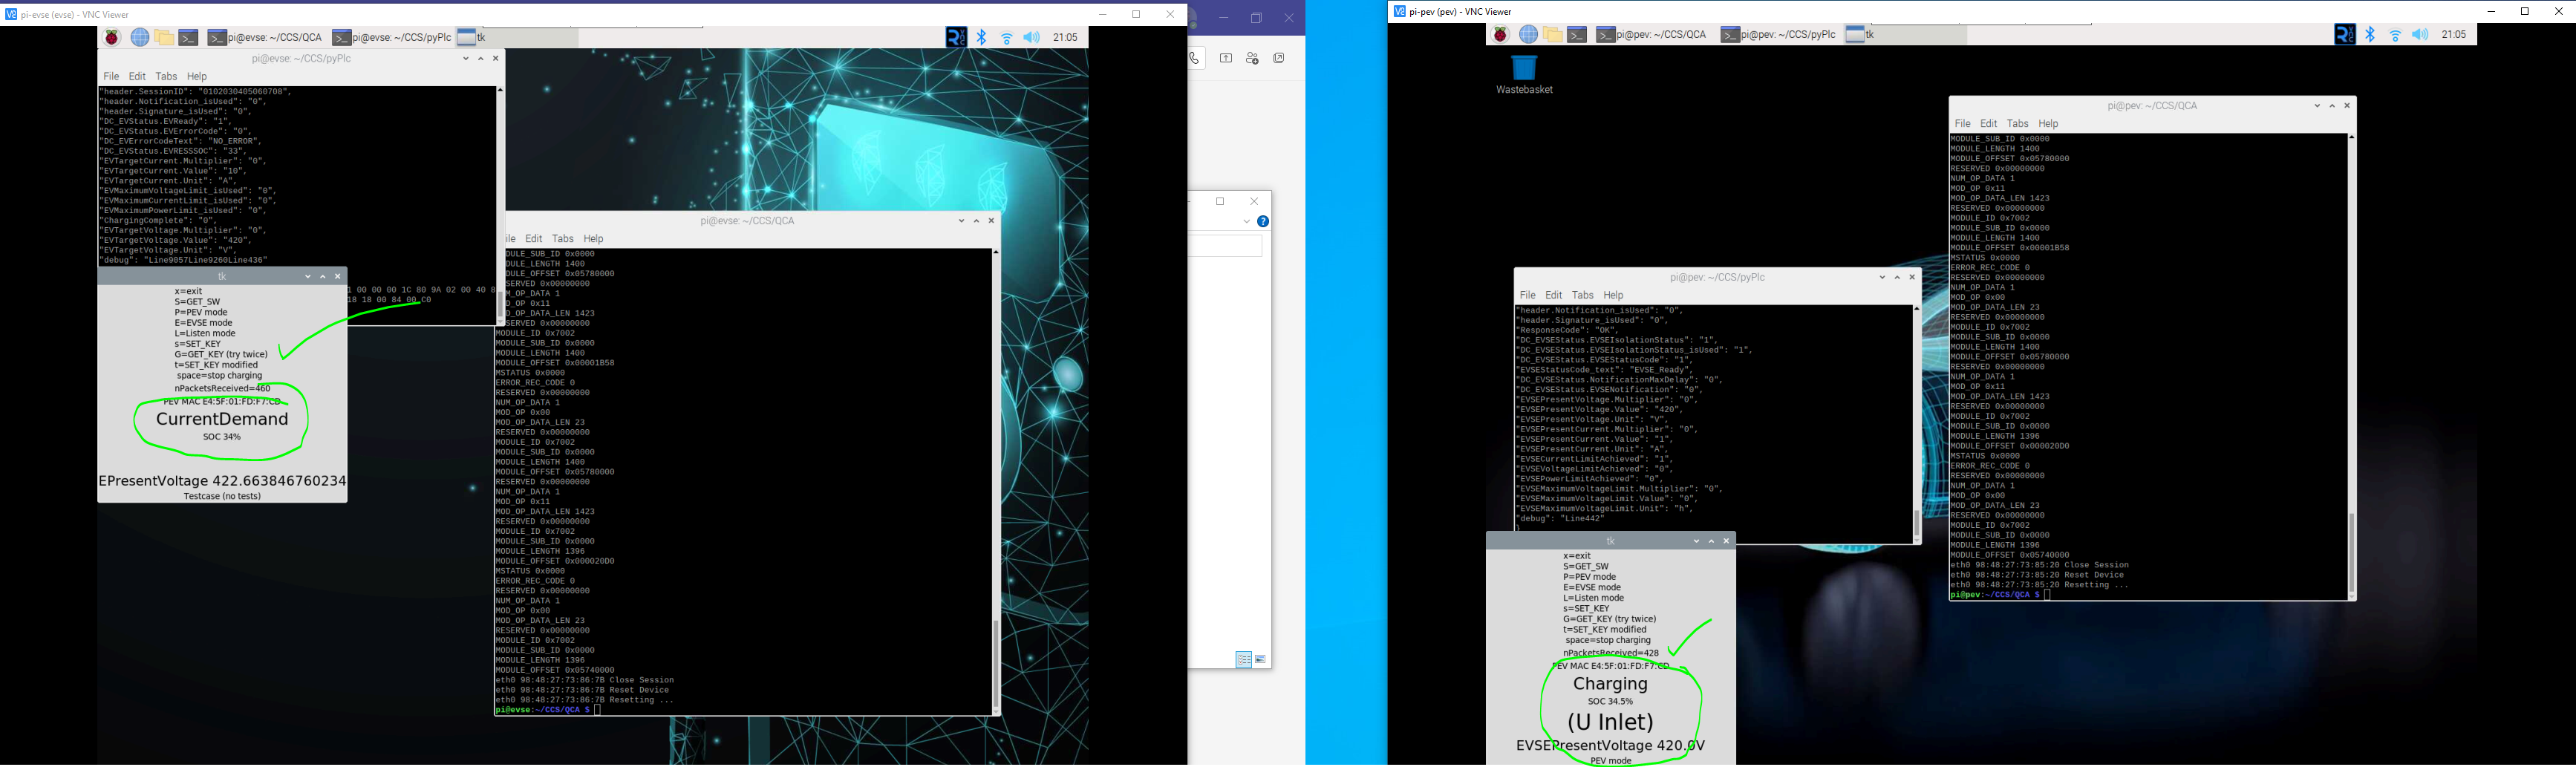Open Tabs menu in evse pyPlc terminal
The image size is (2576, 767).
tap(166, 77)
